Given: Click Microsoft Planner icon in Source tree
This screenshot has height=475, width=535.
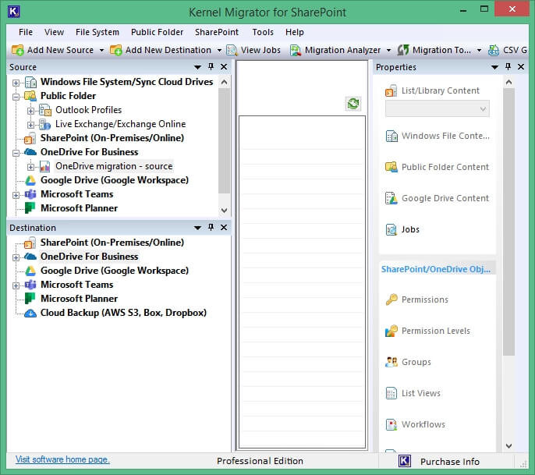Looking at the screenshot, I should point(30,208).
